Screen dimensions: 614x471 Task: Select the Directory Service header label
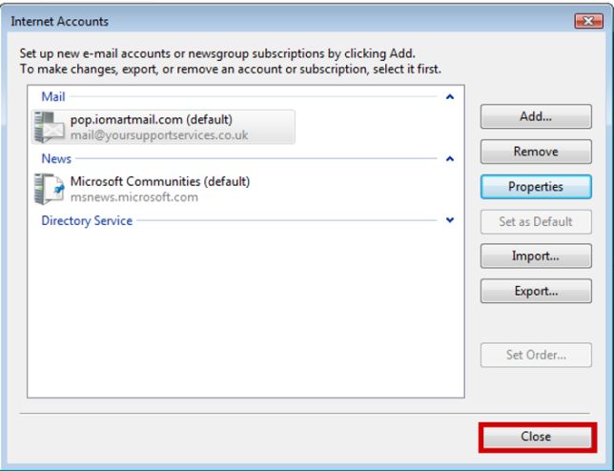tap(87, 220)
